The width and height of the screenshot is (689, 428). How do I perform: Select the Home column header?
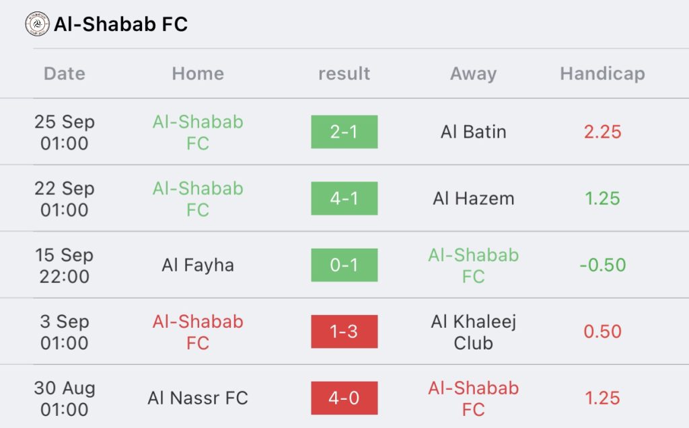198,73
